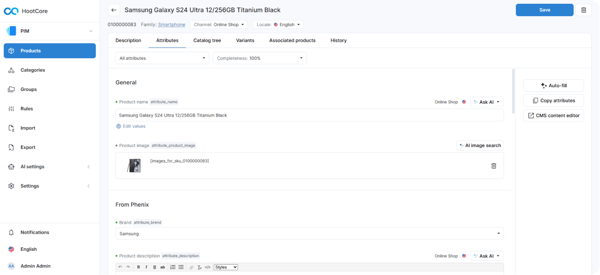600x275 pixels.
Task: Delete product with top trash icon
Action: [x=583, y=10]
